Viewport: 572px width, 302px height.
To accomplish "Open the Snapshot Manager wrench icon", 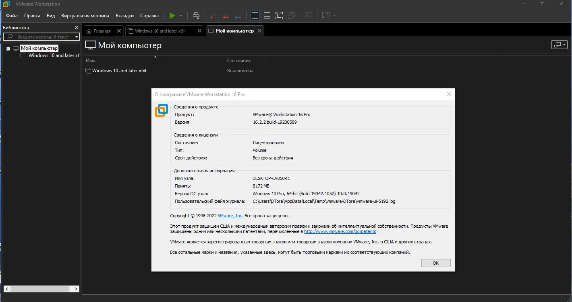I will pyautogui.click(x=238, y=16).
